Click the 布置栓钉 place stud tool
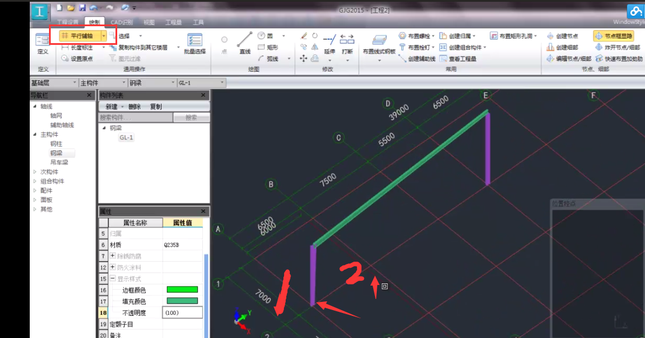This screenshot has height=338, width=645. (415, 47)
